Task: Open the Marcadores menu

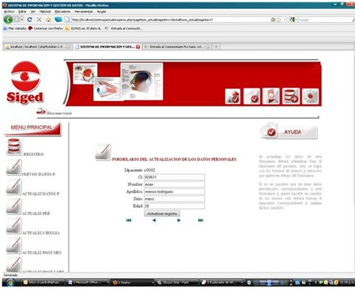Action: 62,12
